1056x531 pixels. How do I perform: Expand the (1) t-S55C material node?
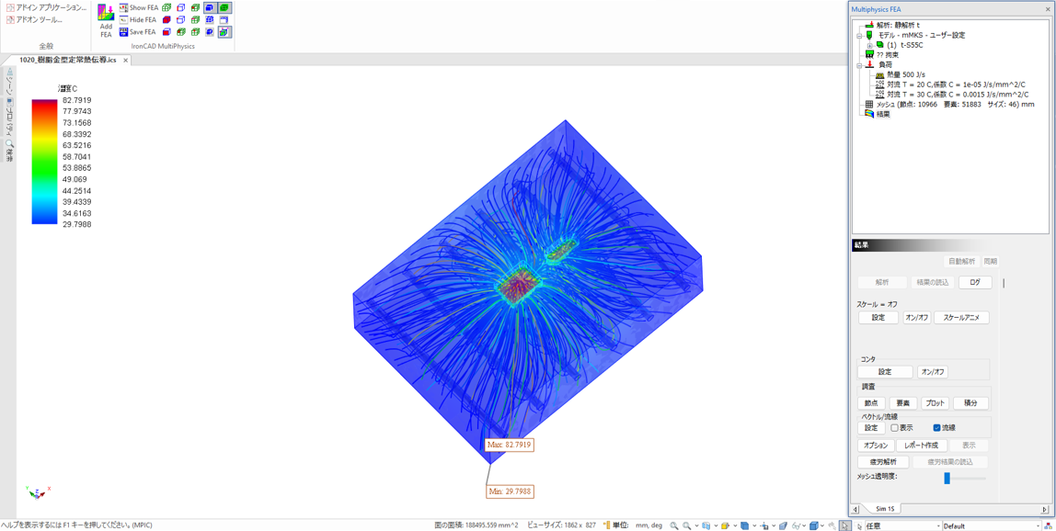click(x=869, y=45)
